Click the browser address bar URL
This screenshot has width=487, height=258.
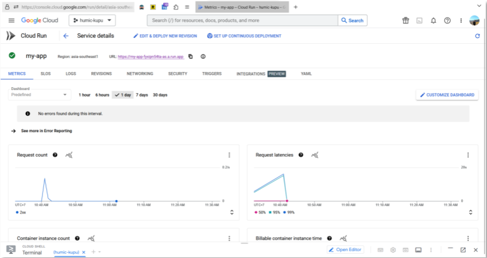pyautogui.click(x=78, y=6)
